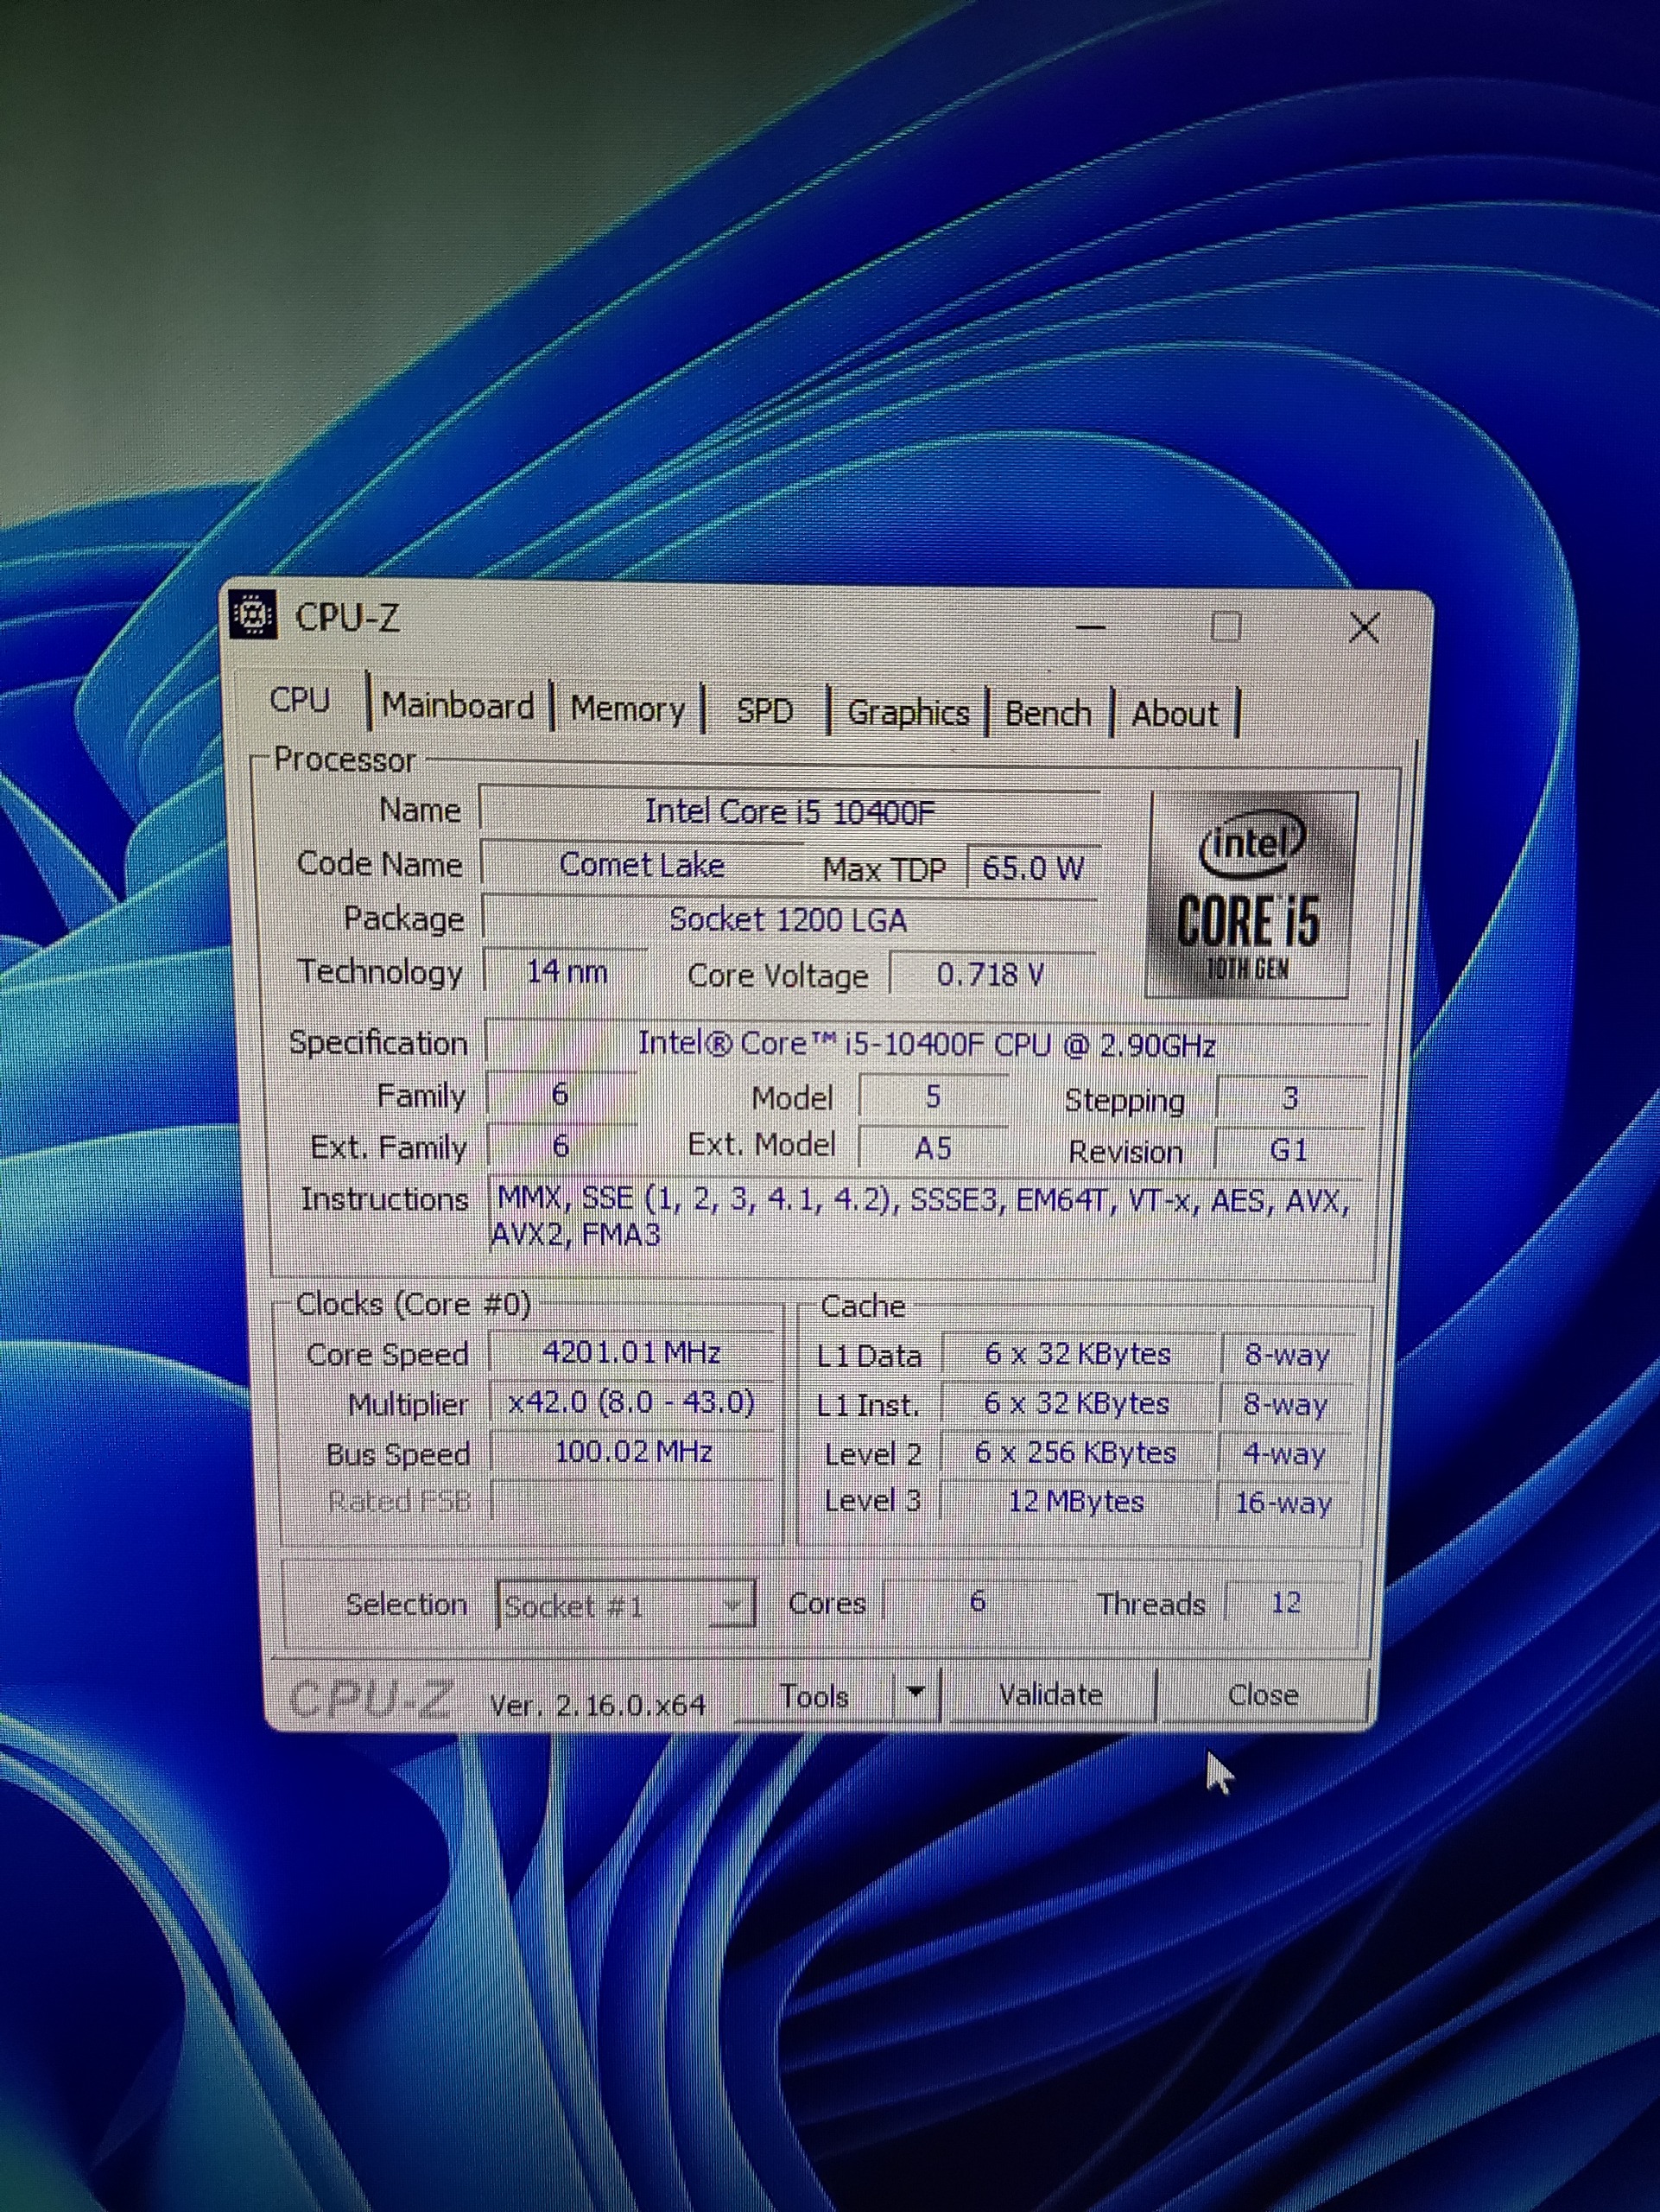Switch to the Memory tab
1660x2212 pixels.
pos(627,709)
